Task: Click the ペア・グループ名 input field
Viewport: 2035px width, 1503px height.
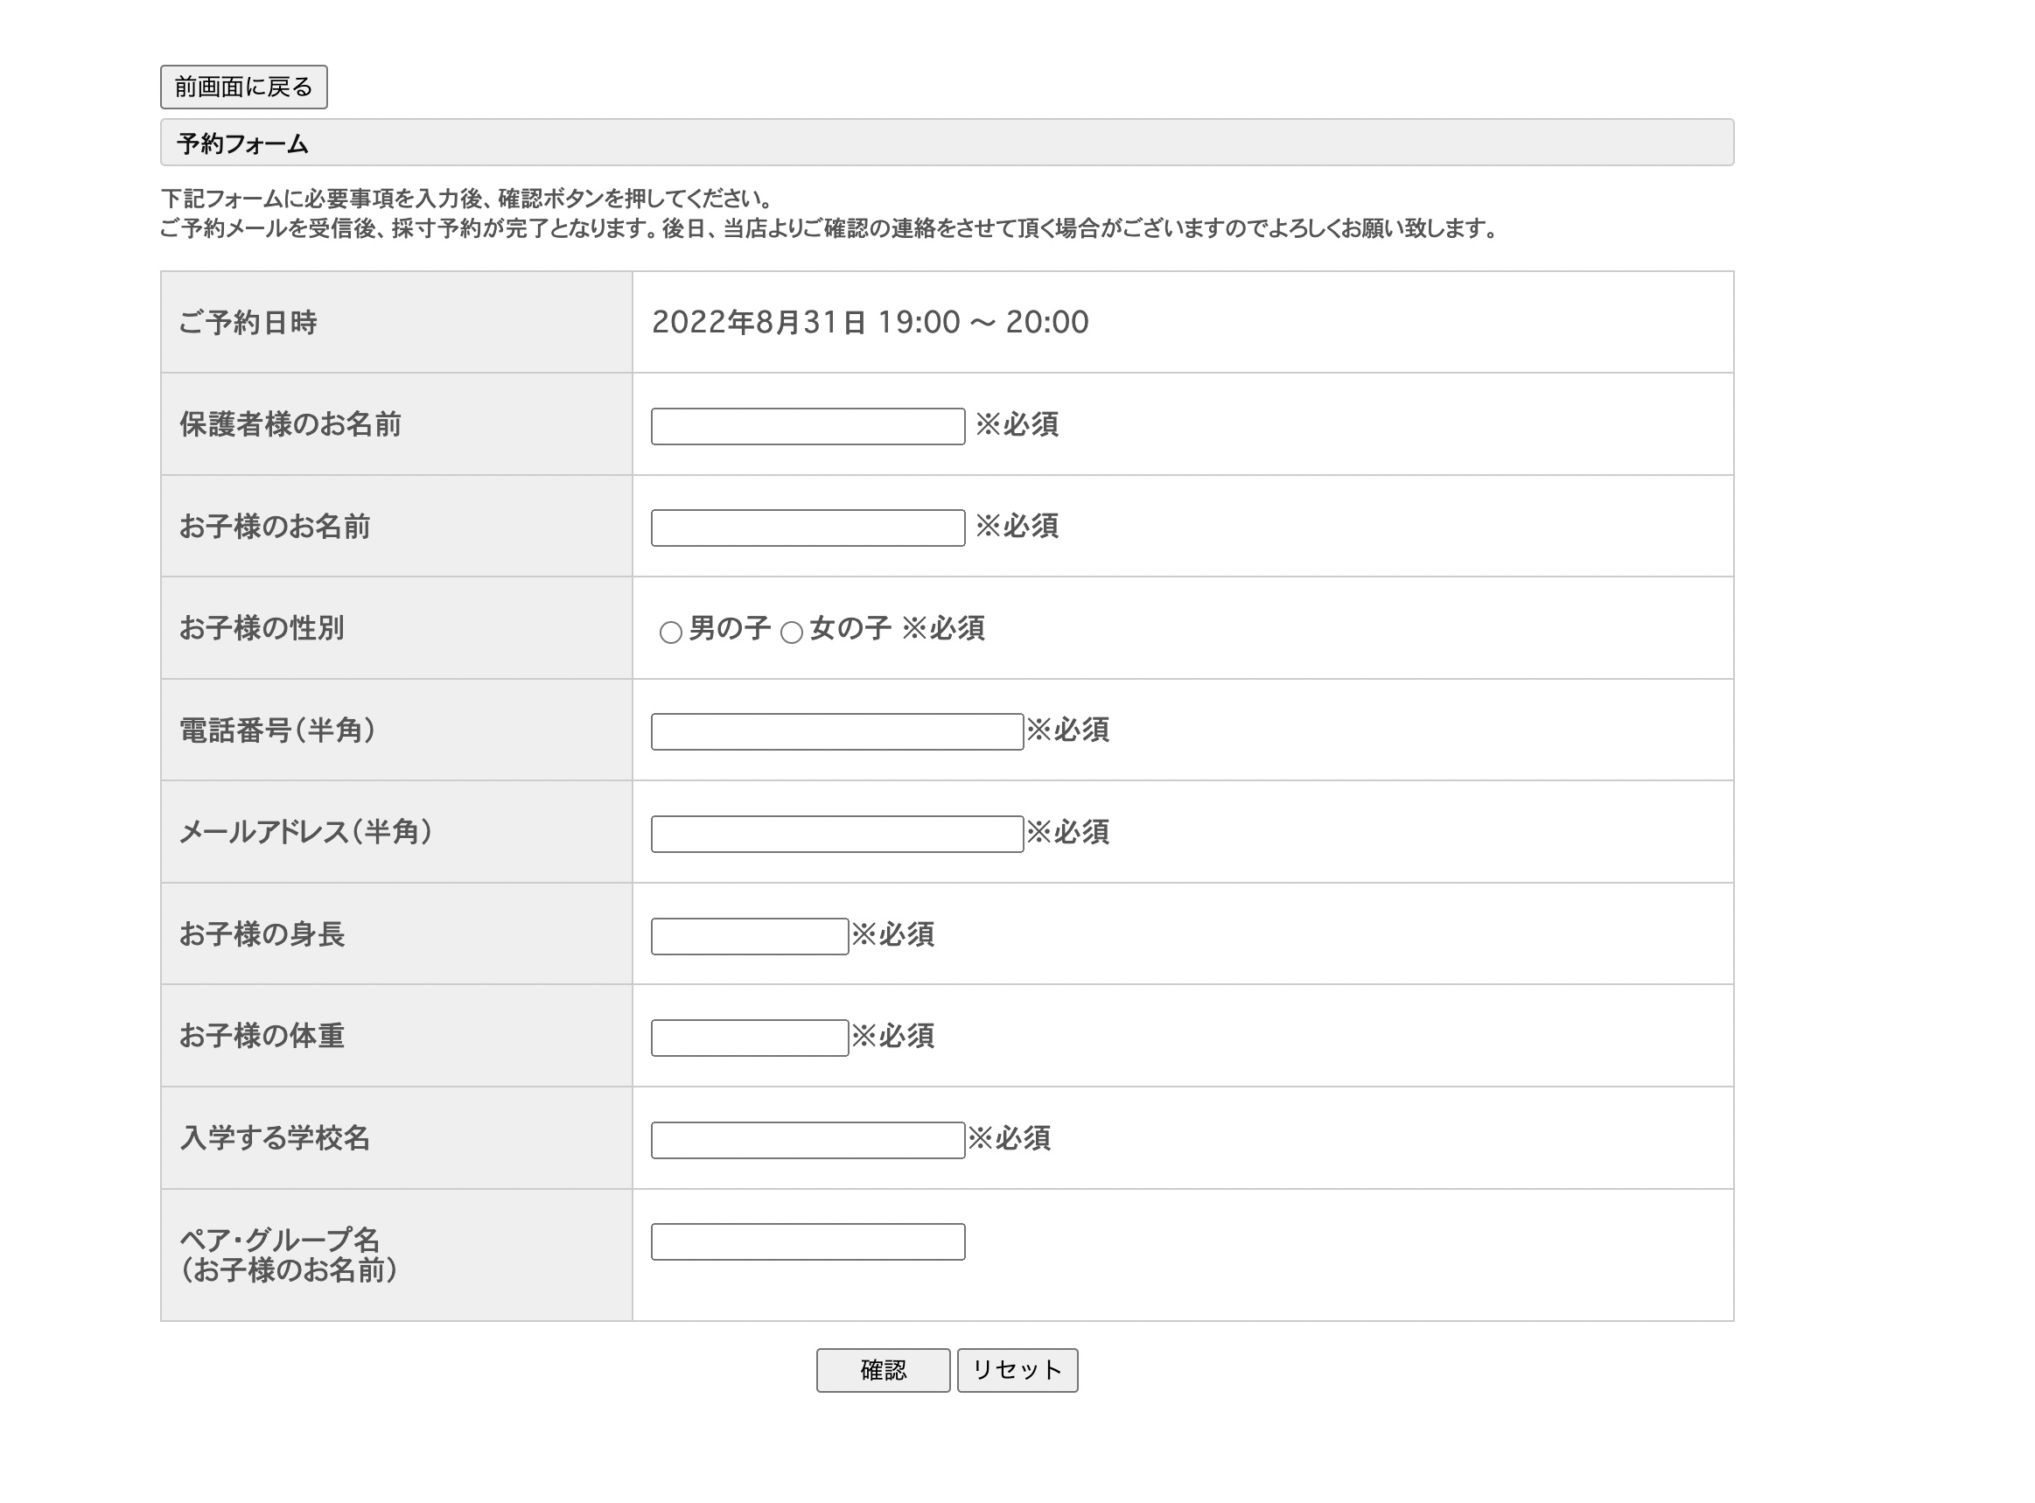Action: click(808, 1242)
